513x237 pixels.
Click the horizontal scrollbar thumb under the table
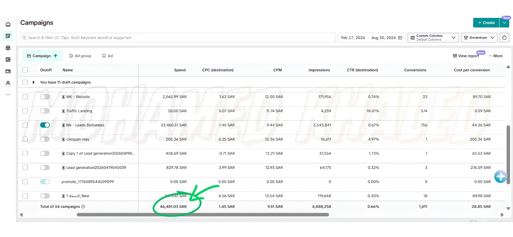point(203,215)
